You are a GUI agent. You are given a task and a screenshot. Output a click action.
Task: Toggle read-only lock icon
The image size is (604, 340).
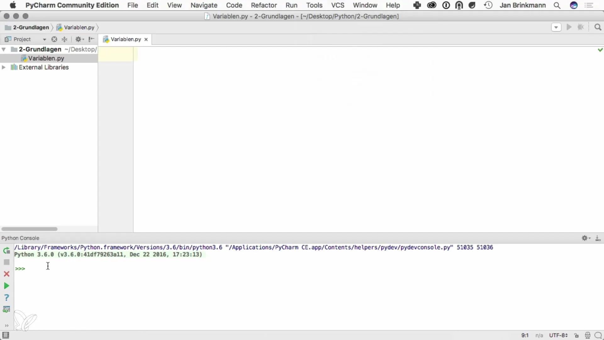pos(576,336)
